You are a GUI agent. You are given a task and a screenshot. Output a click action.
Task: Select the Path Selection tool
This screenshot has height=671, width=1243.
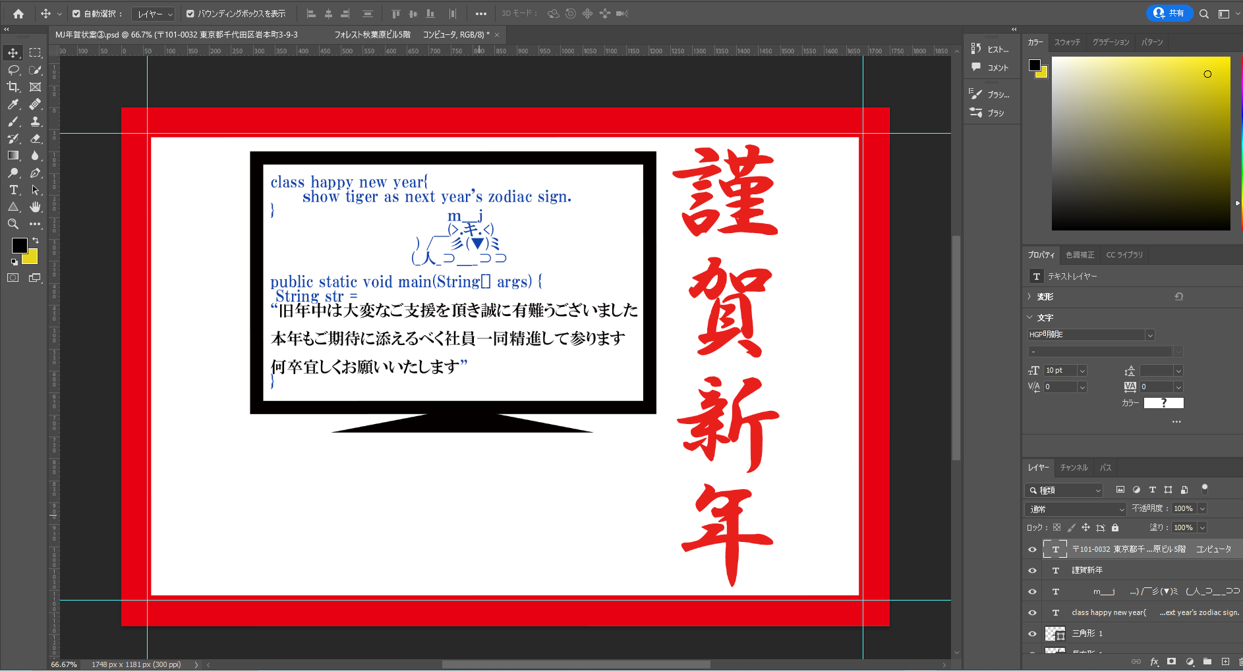pos(36,190)
